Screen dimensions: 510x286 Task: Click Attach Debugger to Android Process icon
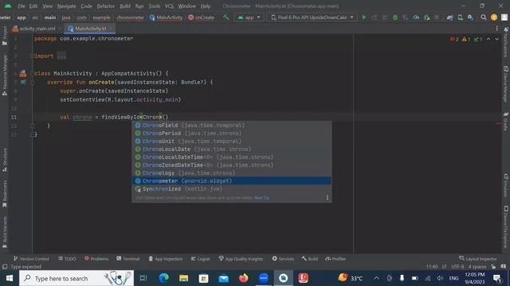point(427,17)
